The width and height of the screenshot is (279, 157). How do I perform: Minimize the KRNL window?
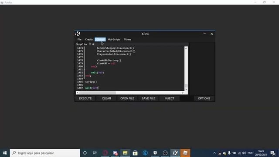tap(204, 34)
